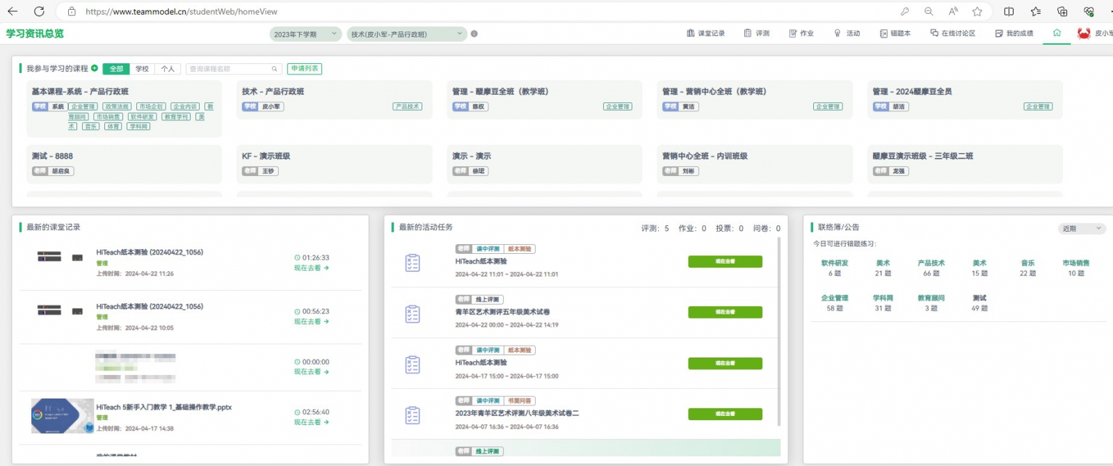1113x466 pixels.
Task: Go to the 错题本 menu
Action: (x=895, y=33)
